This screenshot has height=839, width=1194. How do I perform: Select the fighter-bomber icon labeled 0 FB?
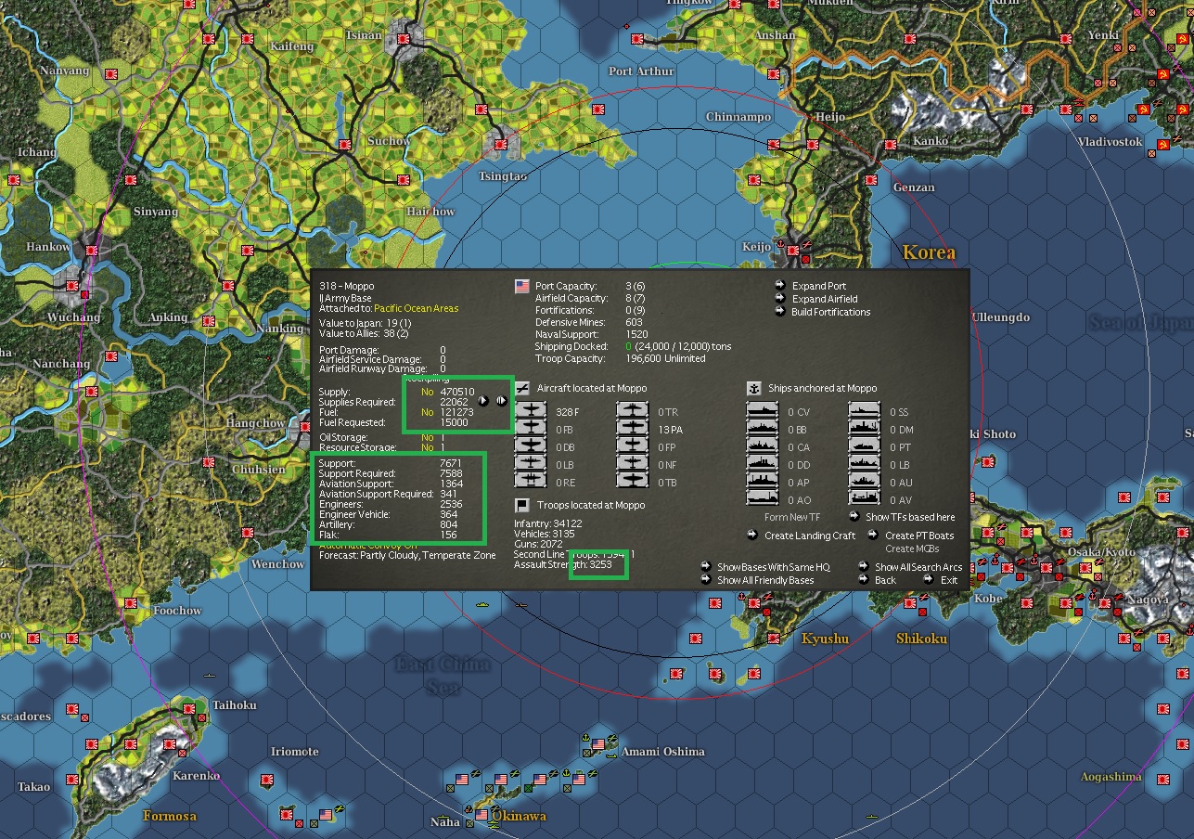[x=531, y=429]
